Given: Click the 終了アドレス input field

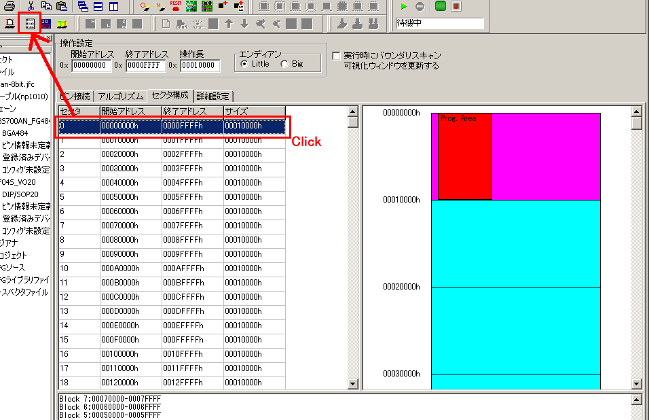Looking at the screenshot, I should [x=145, y=66].
